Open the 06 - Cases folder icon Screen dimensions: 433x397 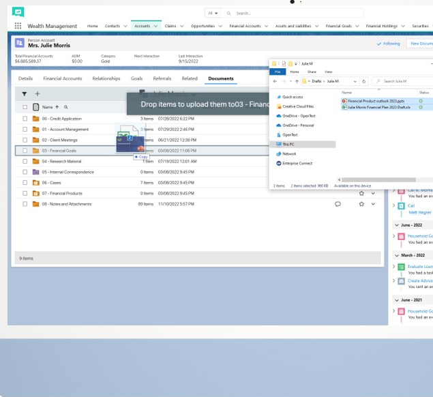36,183
